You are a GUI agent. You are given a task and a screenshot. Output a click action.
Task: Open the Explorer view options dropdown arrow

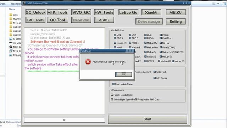218,4
